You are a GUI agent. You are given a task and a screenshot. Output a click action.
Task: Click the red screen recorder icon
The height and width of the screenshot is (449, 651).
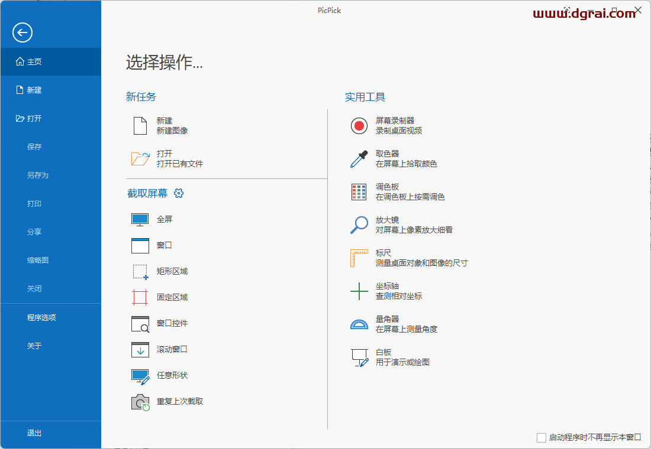pos(359,126)
